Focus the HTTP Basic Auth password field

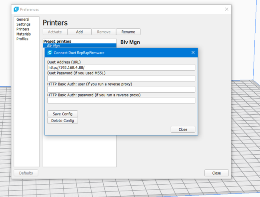(121, 100)
